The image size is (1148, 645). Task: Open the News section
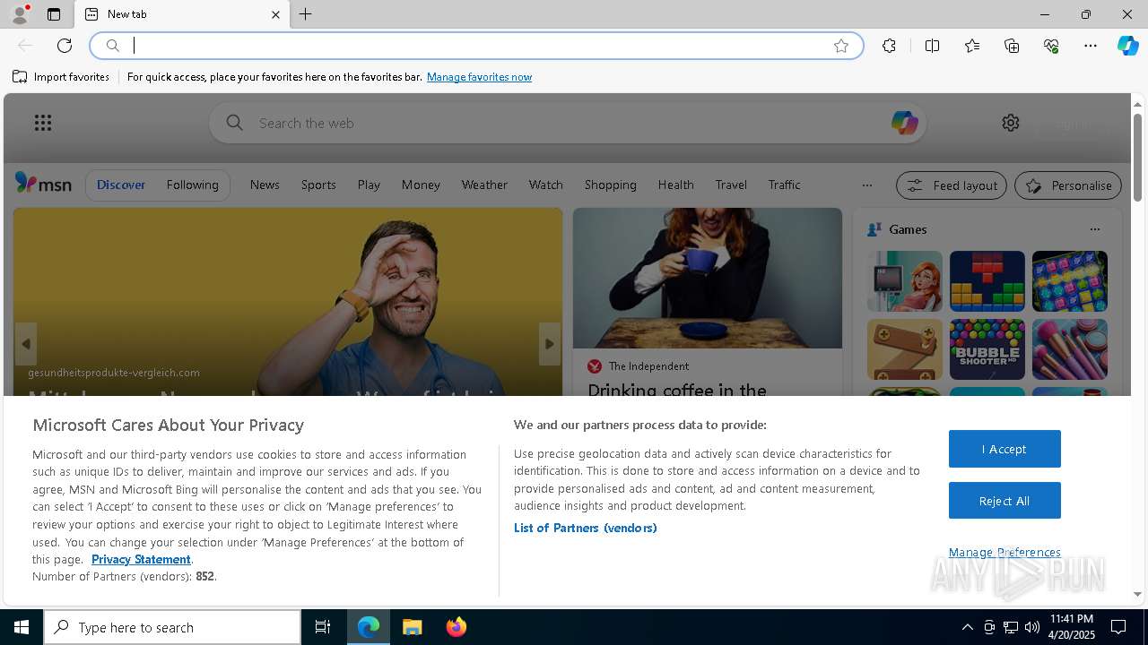[265, 185]
